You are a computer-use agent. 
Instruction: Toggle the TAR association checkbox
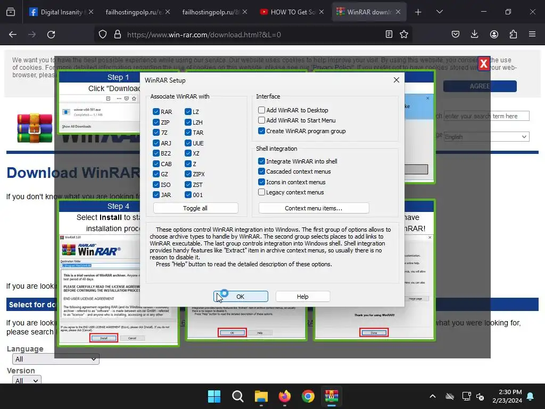tap(188, 133)
